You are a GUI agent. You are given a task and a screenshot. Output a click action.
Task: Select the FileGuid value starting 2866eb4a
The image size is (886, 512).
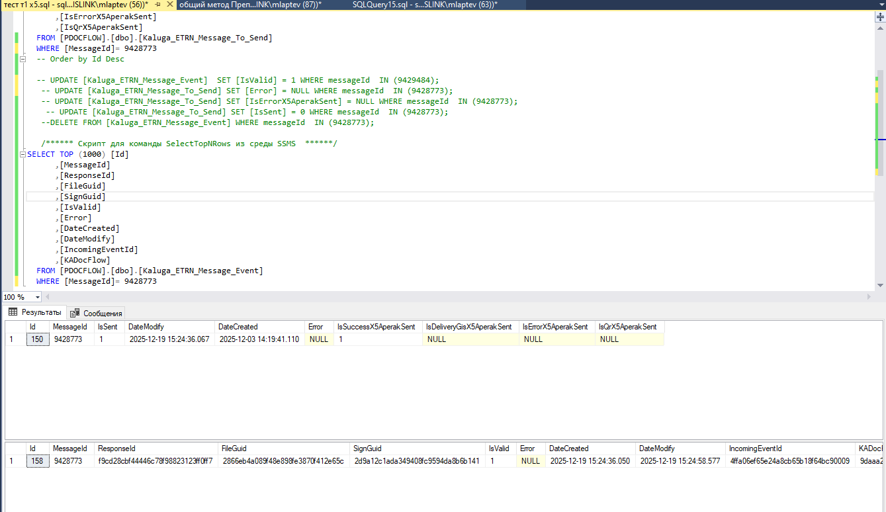[284, 461]
